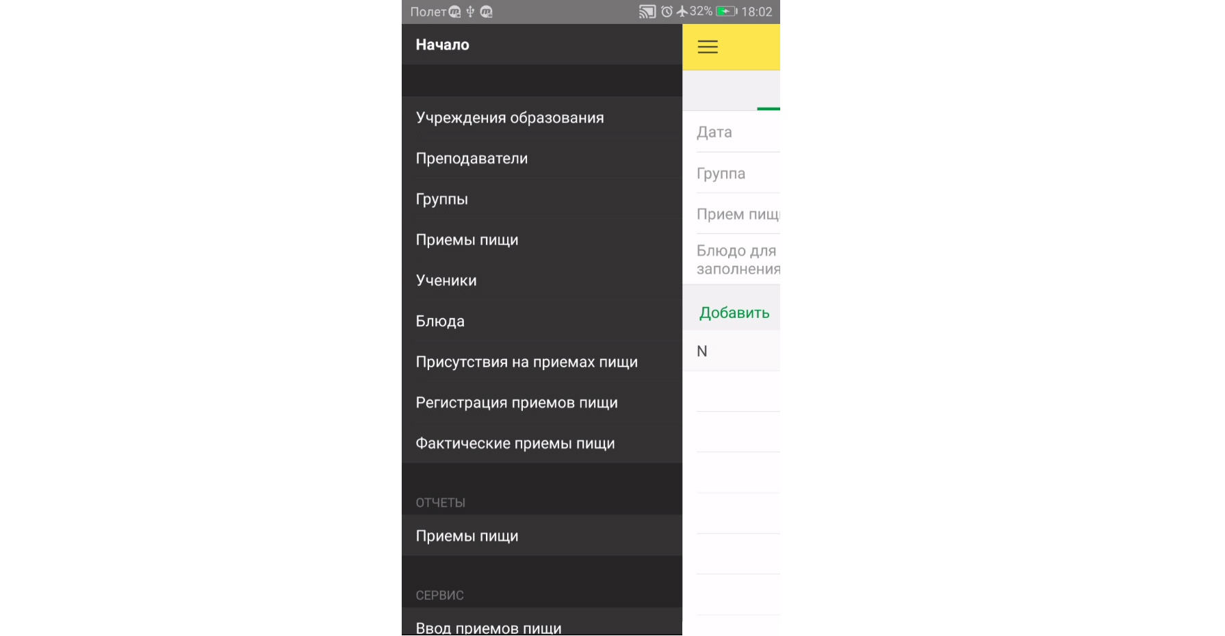The height and width of the screenshot is (636, 1225).
Task: Tap the airplane mode status icon
Action: click(x=682, y=12)
